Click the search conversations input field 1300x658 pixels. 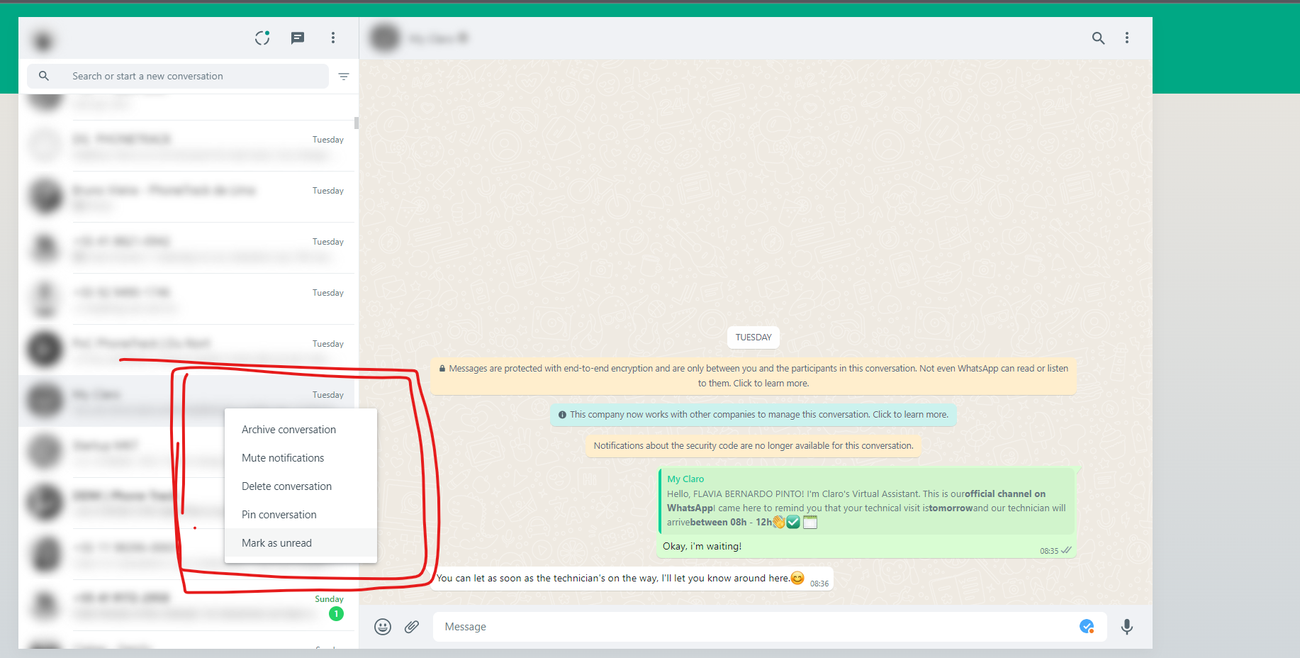(x=177, y=76)
